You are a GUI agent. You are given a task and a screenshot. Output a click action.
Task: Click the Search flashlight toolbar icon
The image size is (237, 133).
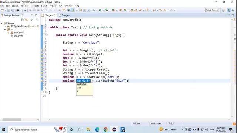(x=140, y=10)
